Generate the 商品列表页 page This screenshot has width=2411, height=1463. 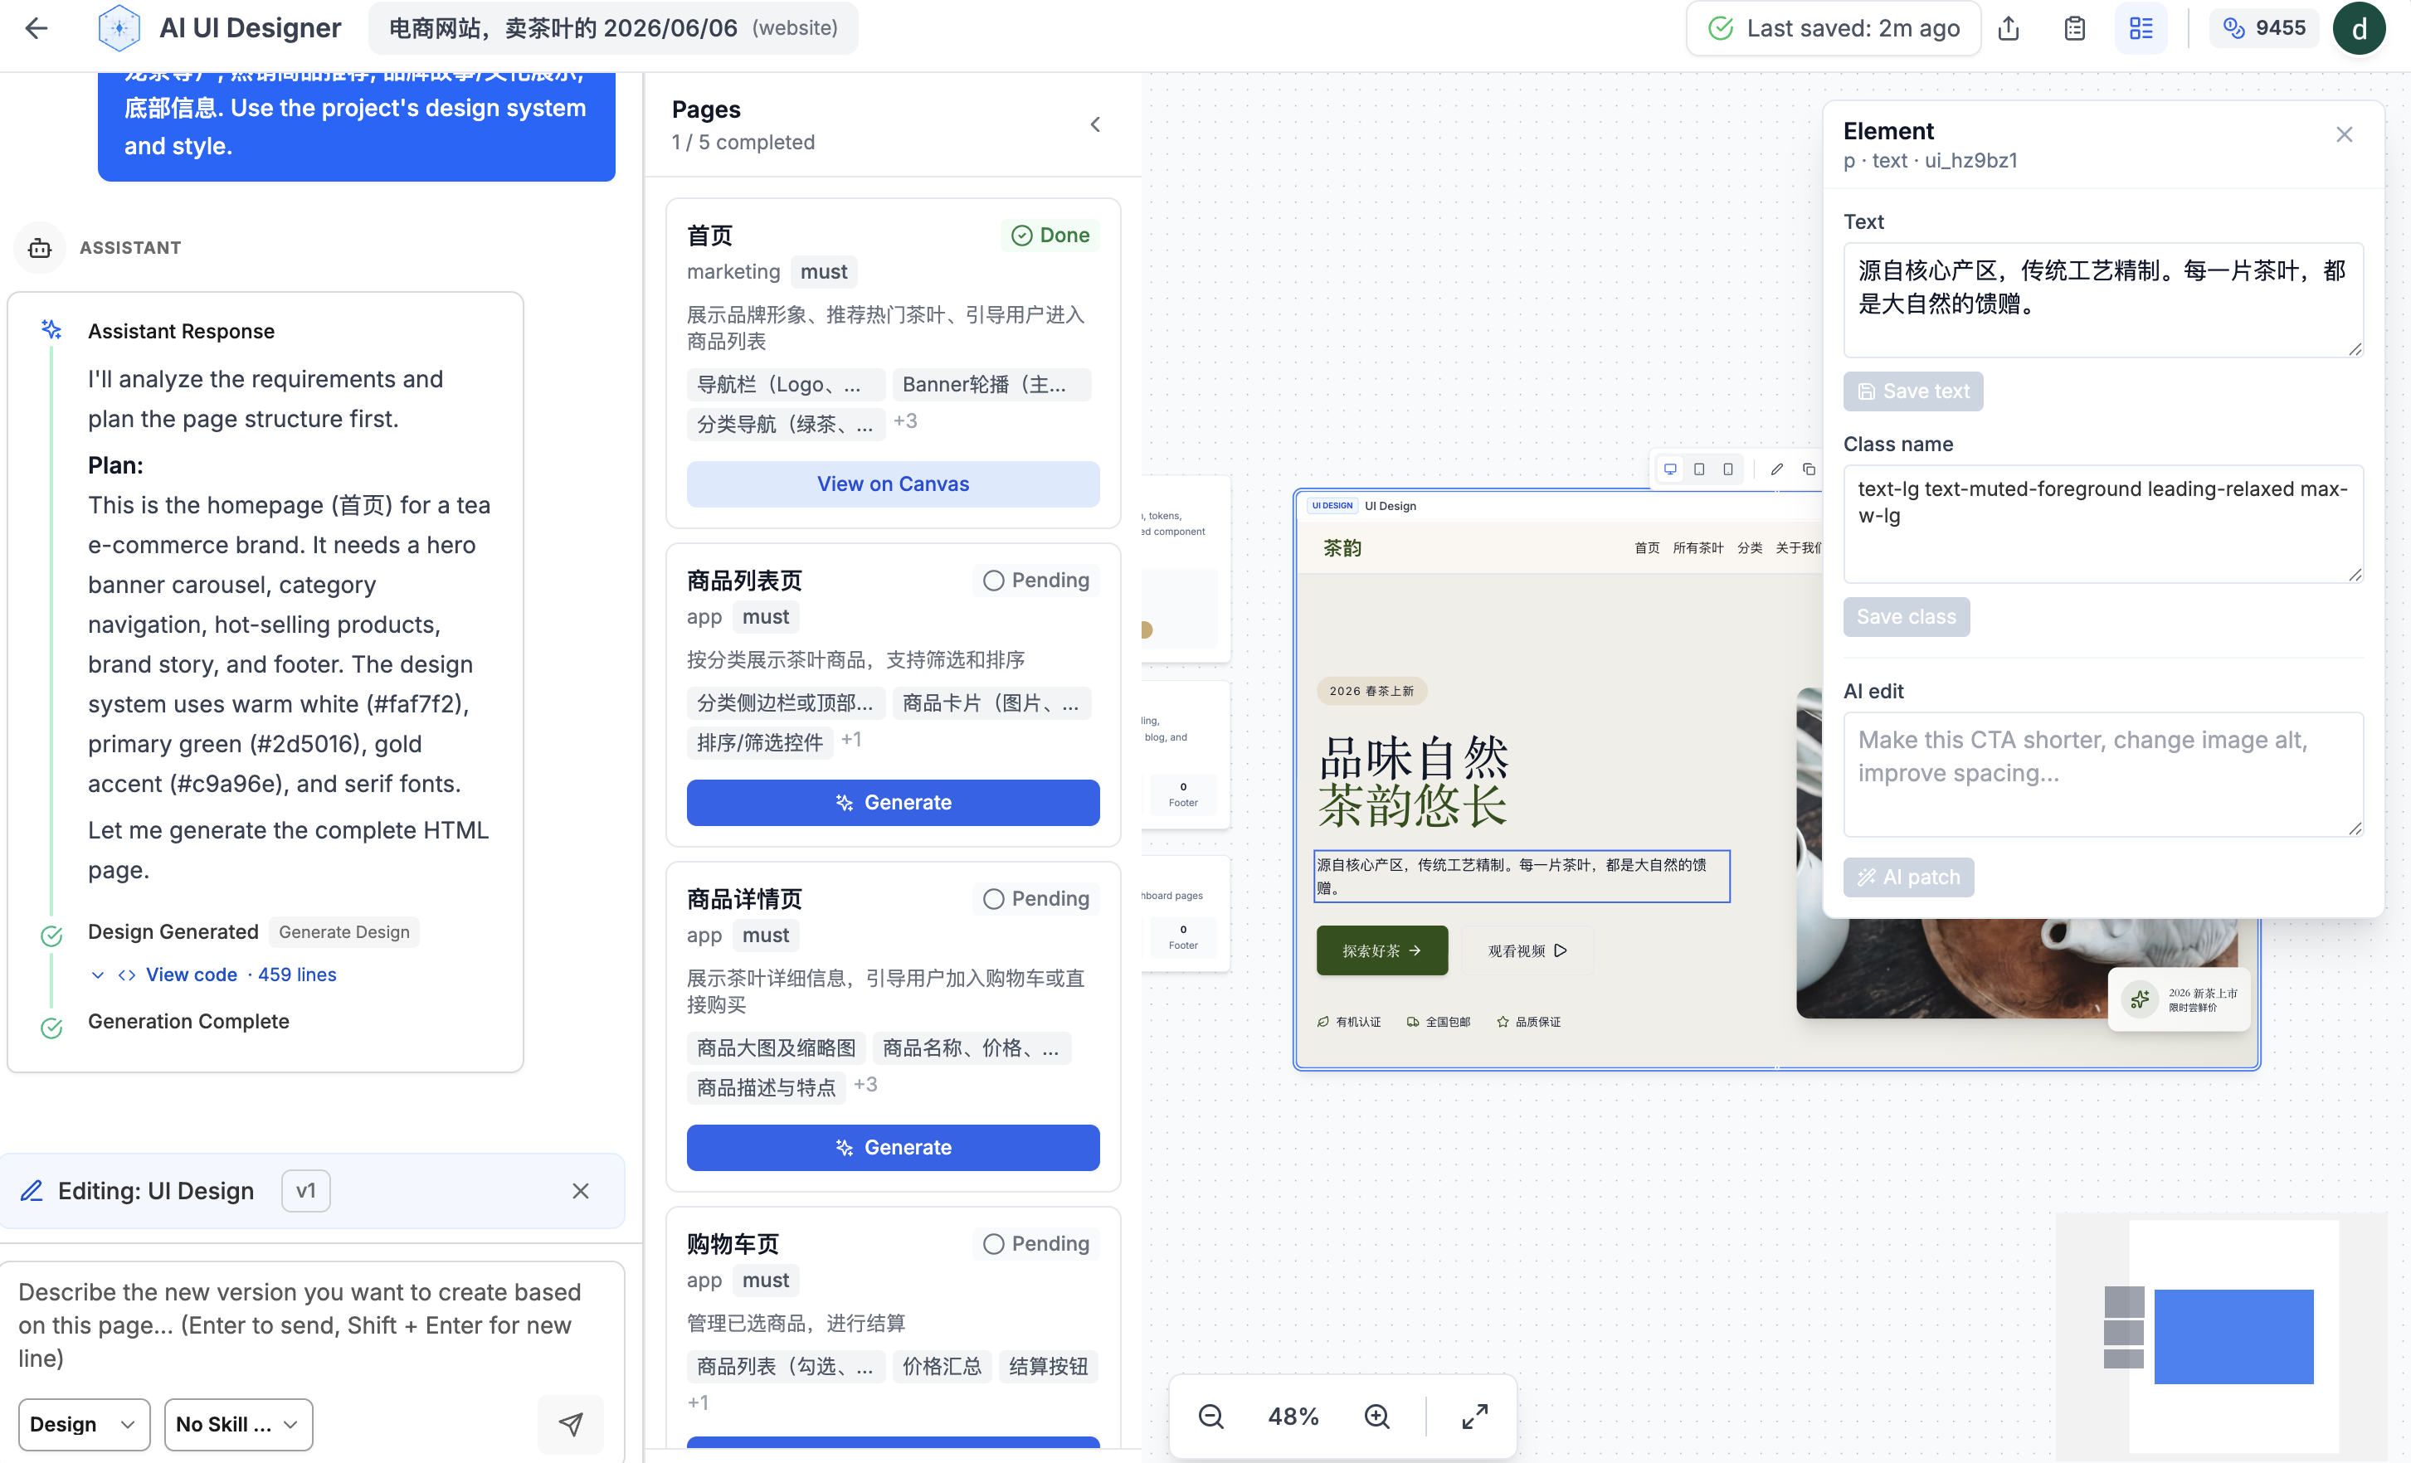pos(893,802)
